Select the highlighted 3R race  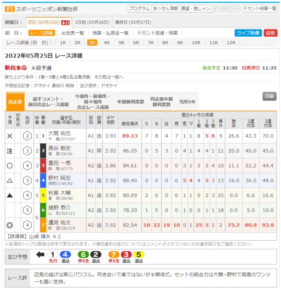(92, 43)
